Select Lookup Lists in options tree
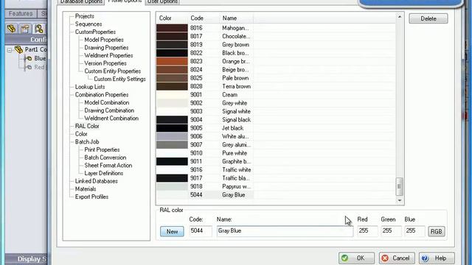 point(90,87)
